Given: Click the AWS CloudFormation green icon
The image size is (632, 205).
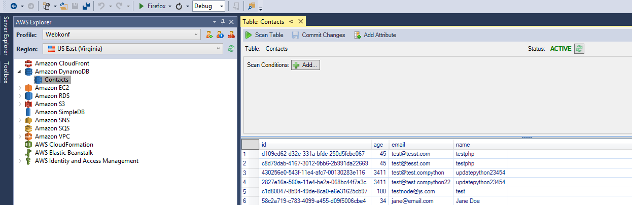Looking at the screenshot, I should coord(29,145).
